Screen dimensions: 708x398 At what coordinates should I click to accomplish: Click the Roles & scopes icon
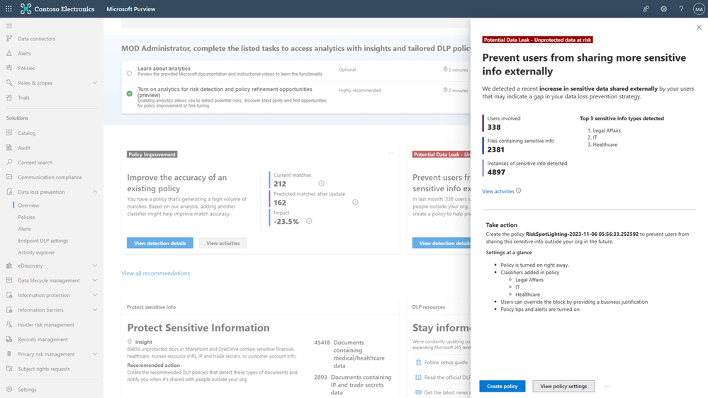click(9, 83)
